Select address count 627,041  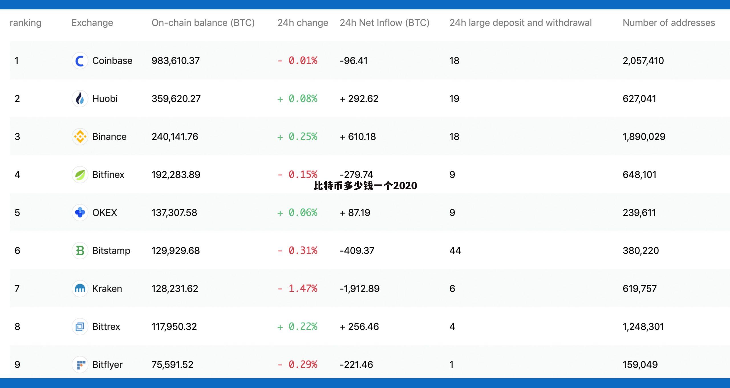pyautogui.click(x=639, y=99)
